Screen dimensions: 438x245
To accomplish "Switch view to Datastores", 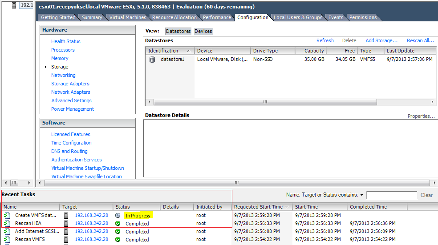I will 178,31.
